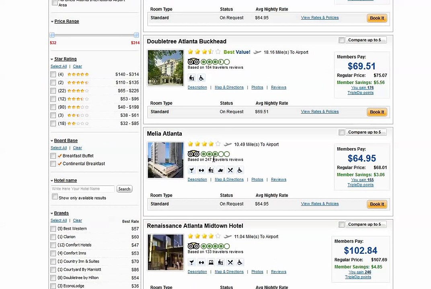Click Renaissance Midtown business desk icon
This screenshot has width=431, height=289.
pos(220,263)
